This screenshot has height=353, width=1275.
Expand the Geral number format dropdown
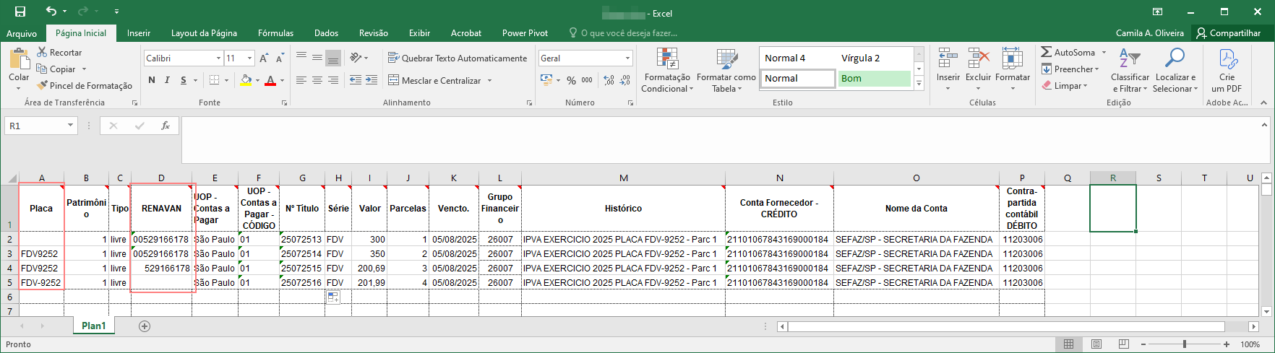[627, 58]
